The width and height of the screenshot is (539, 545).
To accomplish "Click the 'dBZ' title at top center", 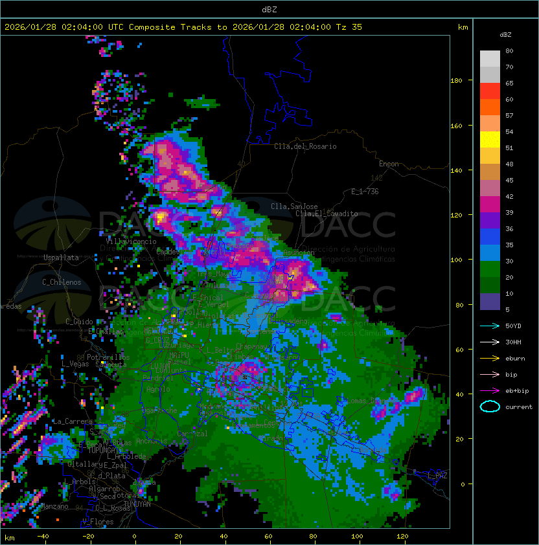I will (269, 9).
